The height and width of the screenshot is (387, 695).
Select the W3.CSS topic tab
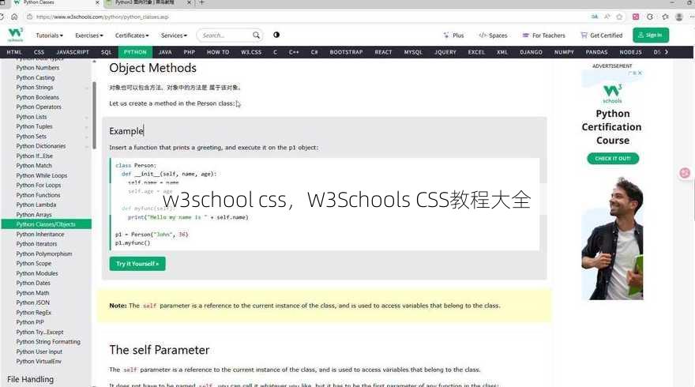[251, 52]
